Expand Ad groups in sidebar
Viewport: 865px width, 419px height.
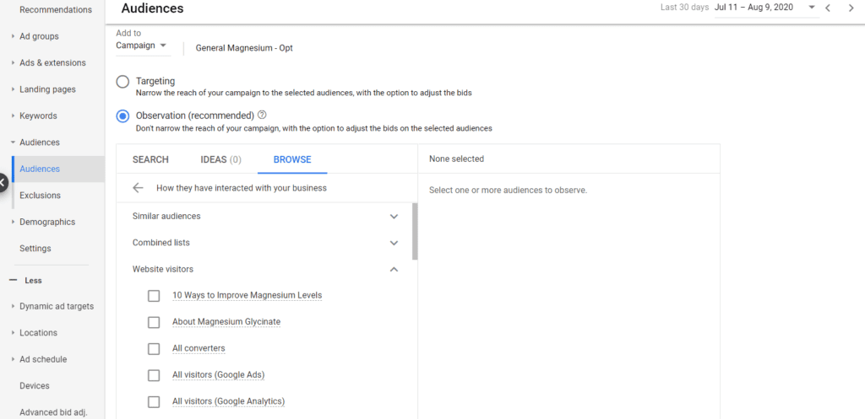[13, 36]
